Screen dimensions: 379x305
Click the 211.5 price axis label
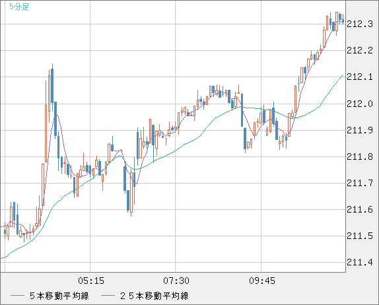click(x=360, y=236)
